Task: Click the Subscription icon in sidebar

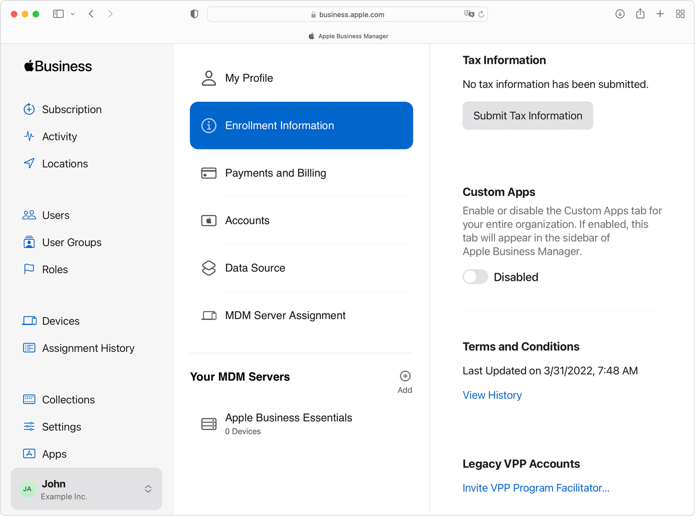Action: (29, 109)
